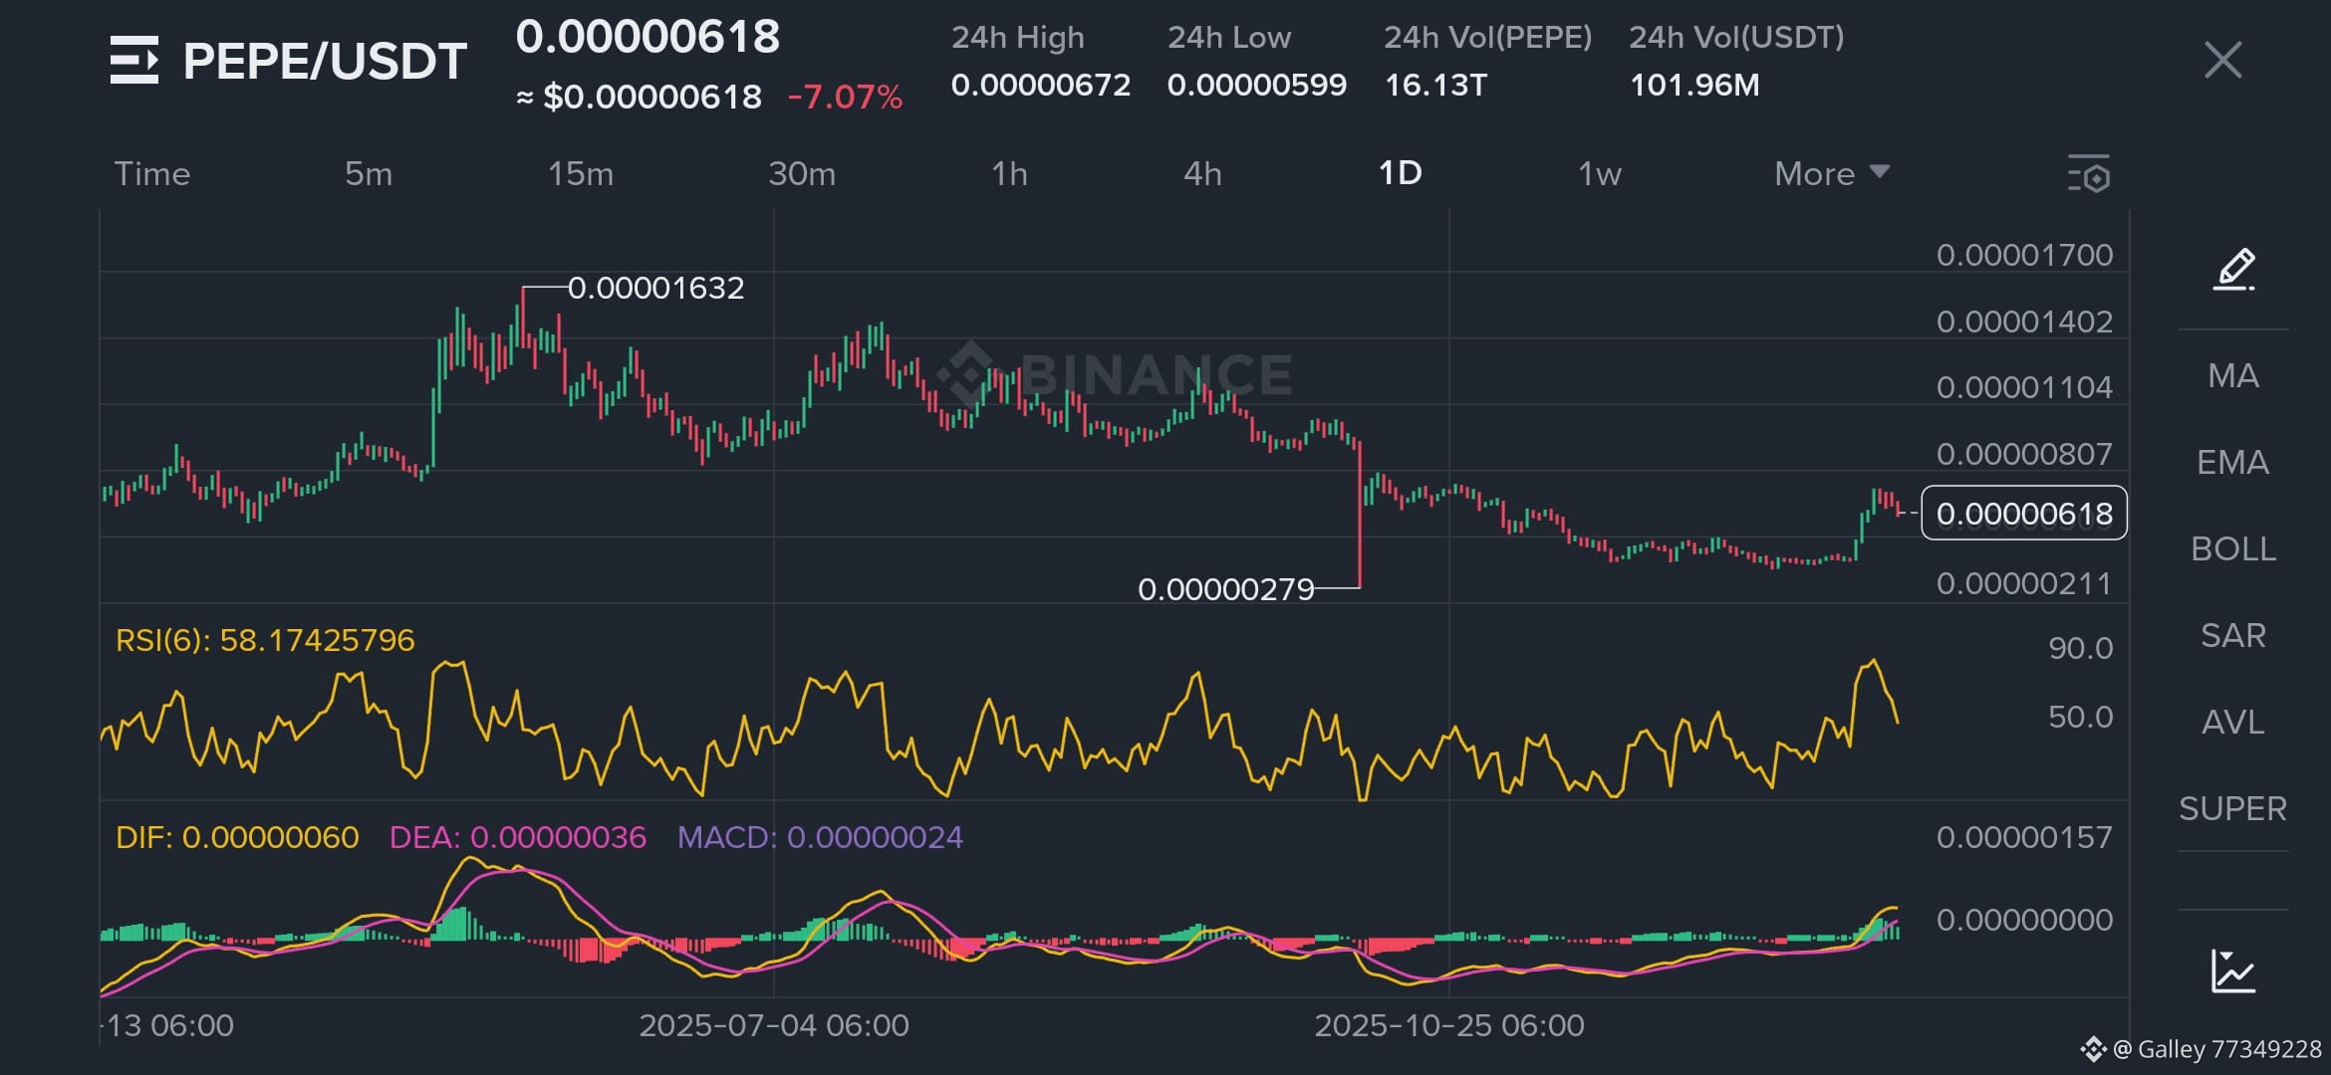Click the 0.00001700 price axis label
The width and height of the screenshot is (2331, 1075).
coord(2024,255)
